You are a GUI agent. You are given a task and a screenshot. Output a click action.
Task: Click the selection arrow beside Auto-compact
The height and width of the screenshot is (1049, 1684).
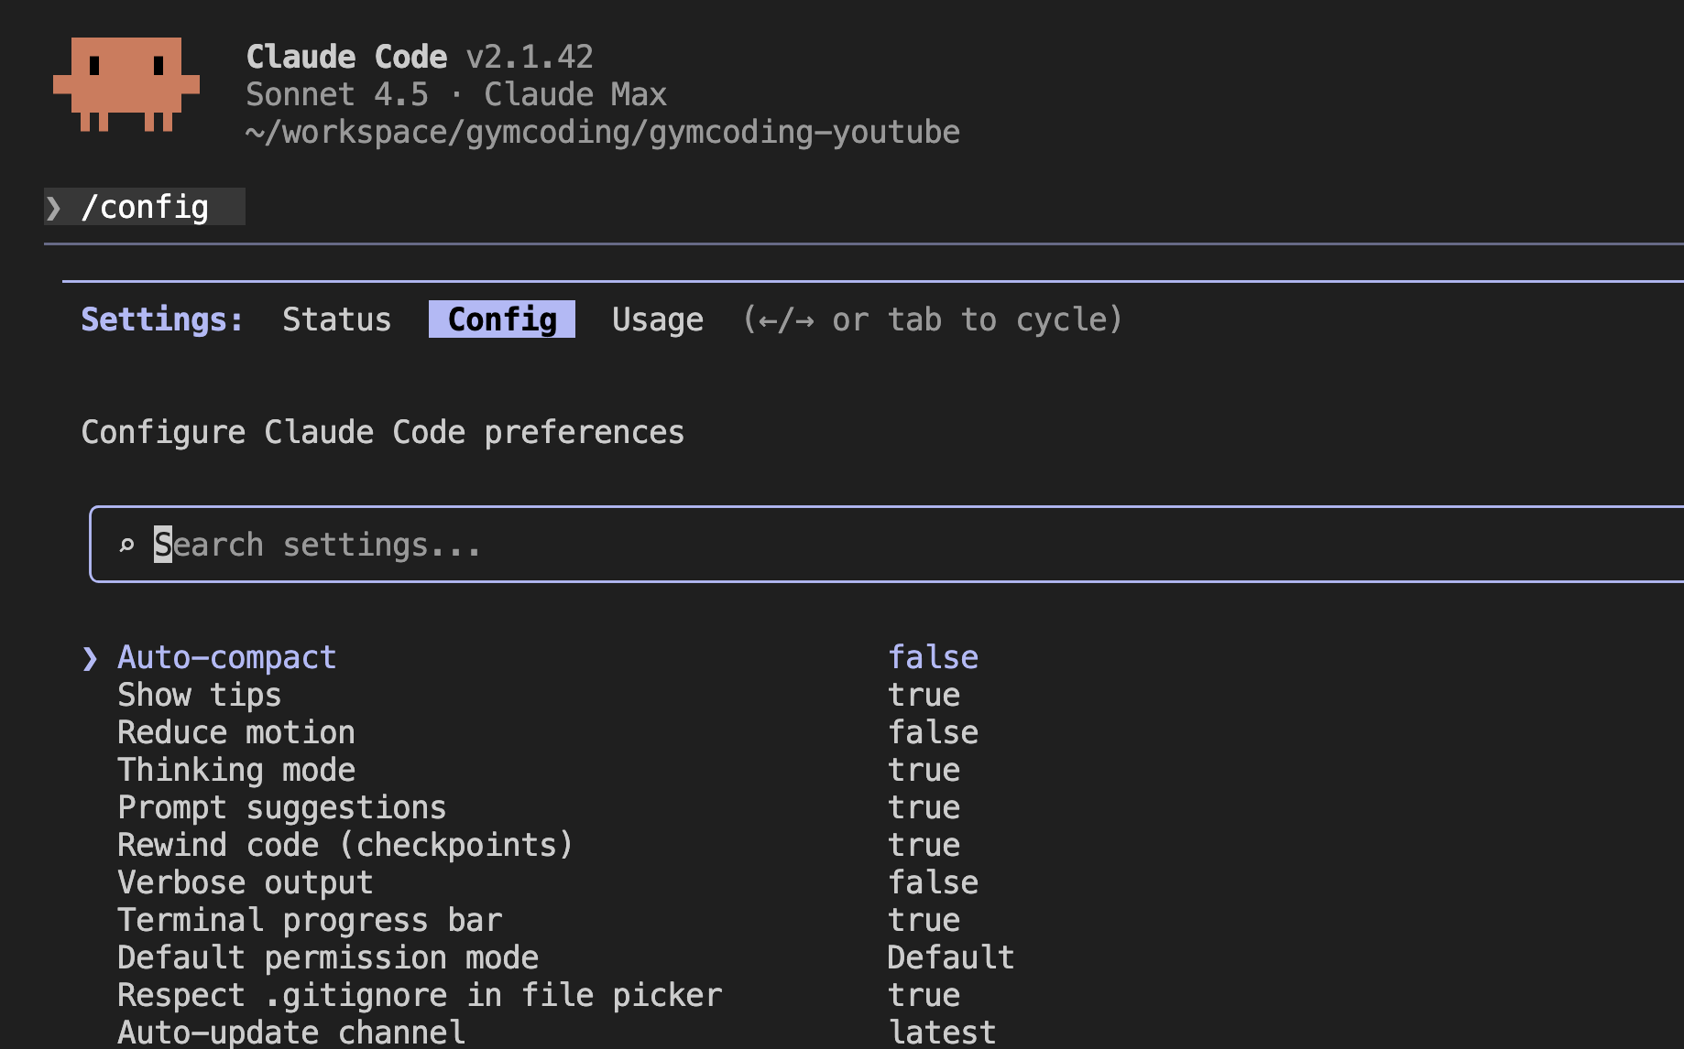90,658
